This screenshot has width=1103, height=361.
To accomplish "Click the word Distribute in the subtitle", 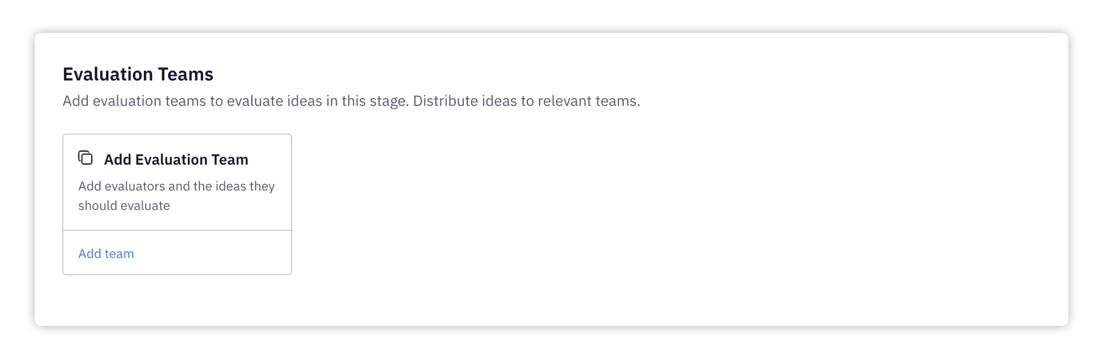I will click(x=445, y=100).
